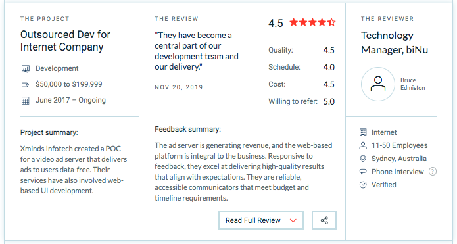Click the calendar icon beside June 2017
Viewport: 457px width, 244px height.
click(x=26, y=101)
